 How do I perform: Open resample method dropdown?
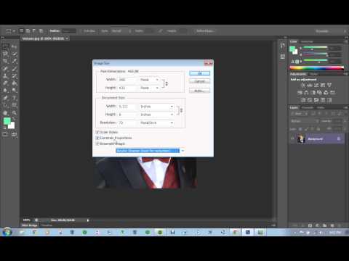point(151,151)
